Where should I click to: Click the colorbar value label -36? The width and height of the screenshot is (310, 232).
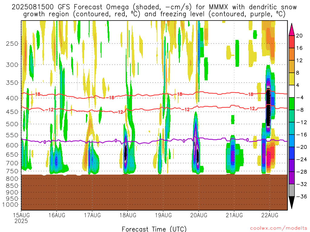click(x=302, y=196)
